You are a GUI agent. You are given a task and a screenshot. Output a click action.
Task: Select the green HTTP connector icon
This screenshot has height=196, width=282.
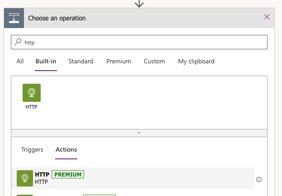(32, 93)
